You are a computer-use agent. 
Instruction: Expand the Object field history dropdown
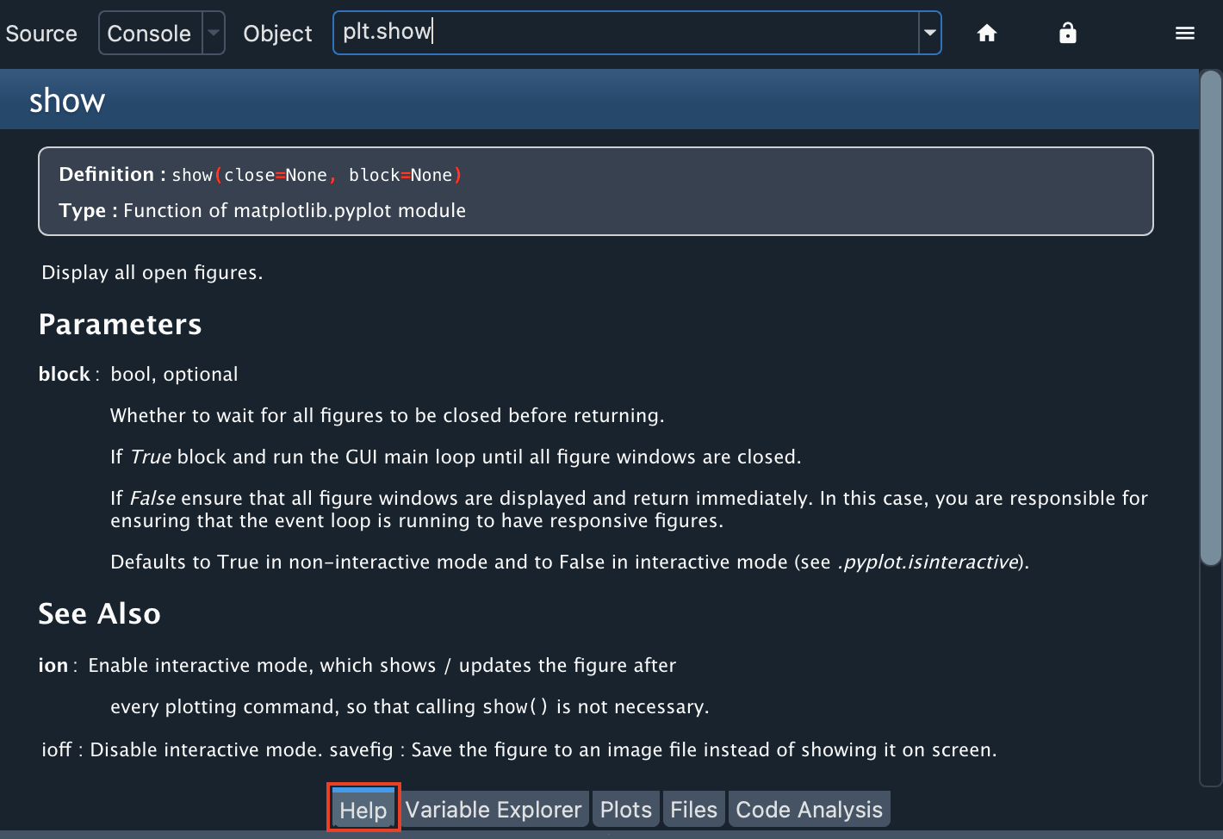point(928,33)
